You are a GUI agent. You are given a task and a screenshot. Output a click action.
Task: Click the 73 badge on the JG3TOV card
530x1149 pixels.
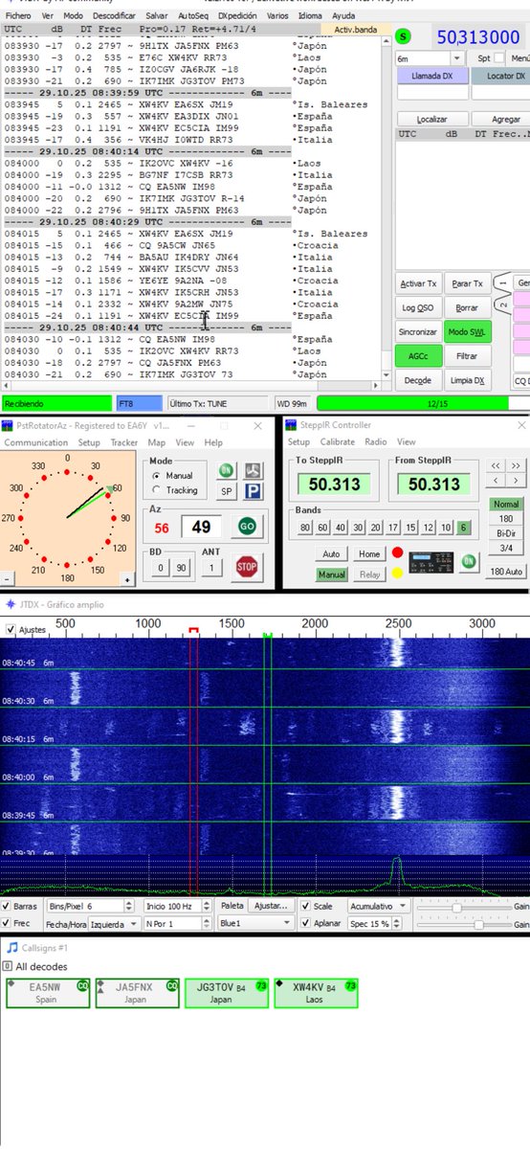click(260, 985)
